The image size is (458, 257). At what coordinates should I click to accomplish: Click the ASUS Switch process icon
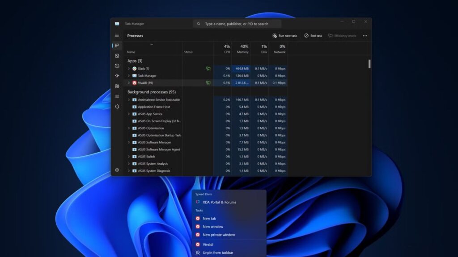tap(134, 157)
